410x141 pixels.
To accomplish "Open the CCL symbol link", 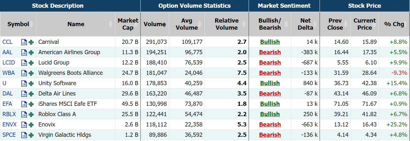I will [x=7, y=42].
